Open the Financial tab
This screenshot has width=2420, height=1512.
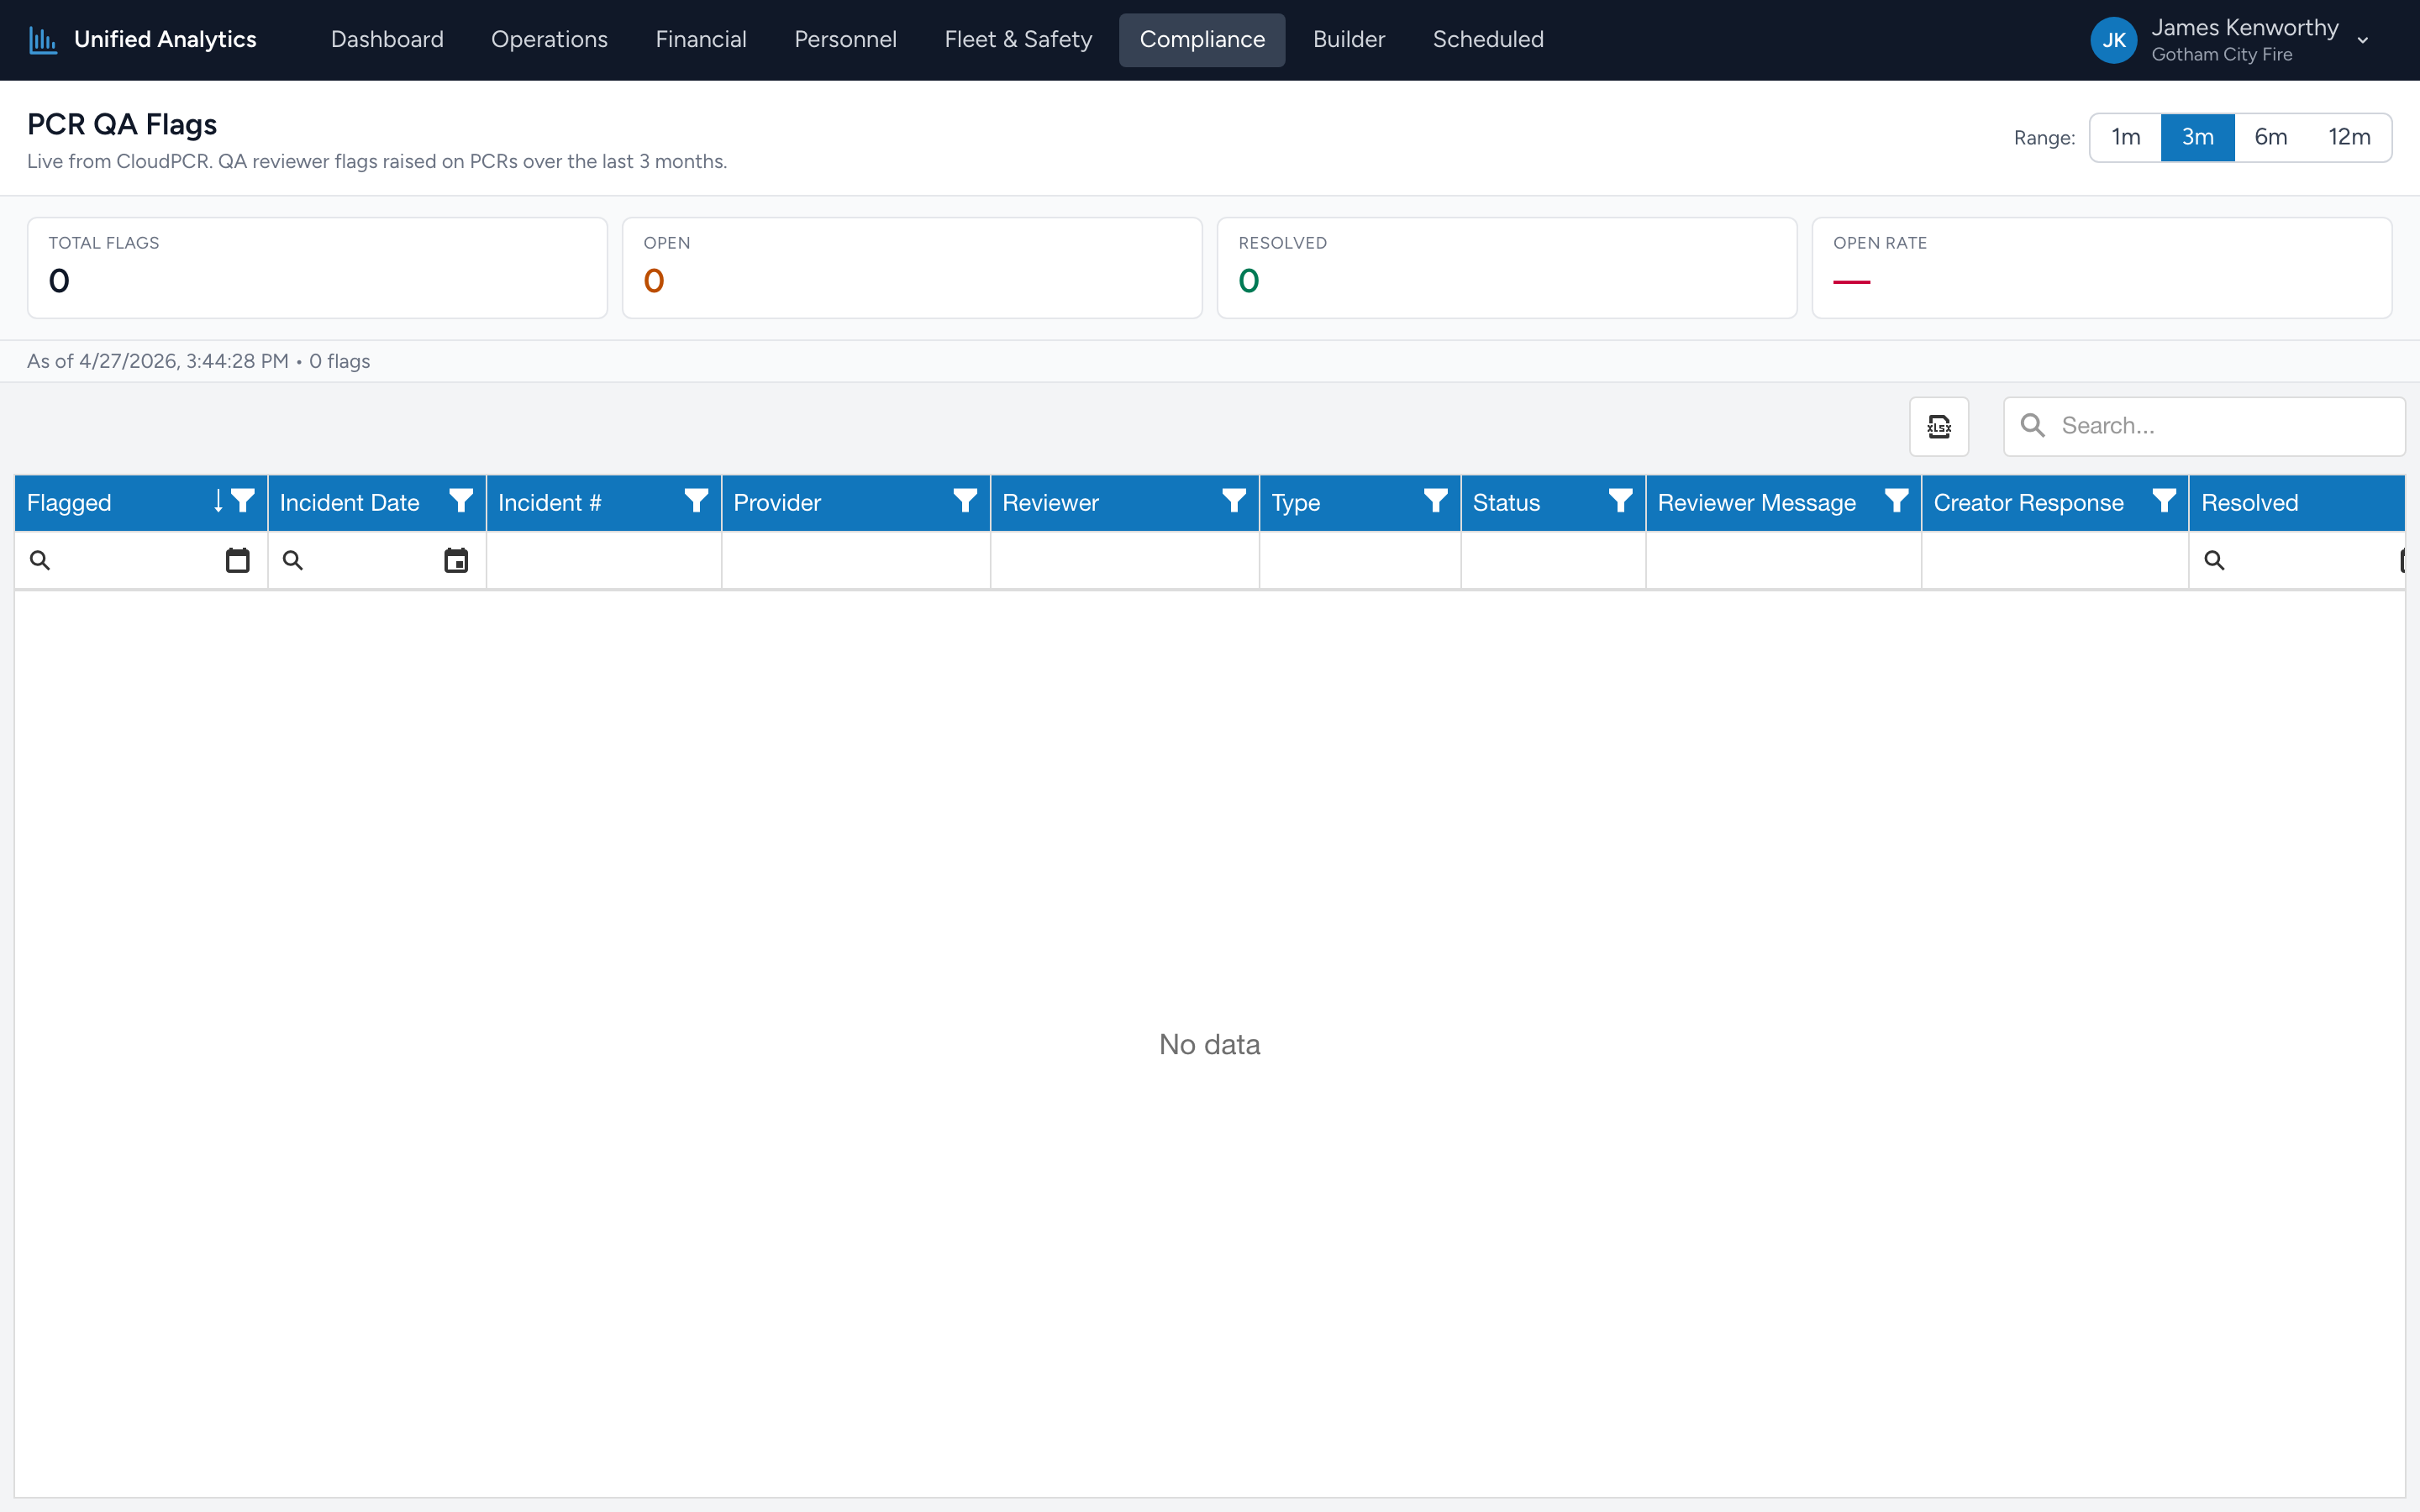click(701, 40)
